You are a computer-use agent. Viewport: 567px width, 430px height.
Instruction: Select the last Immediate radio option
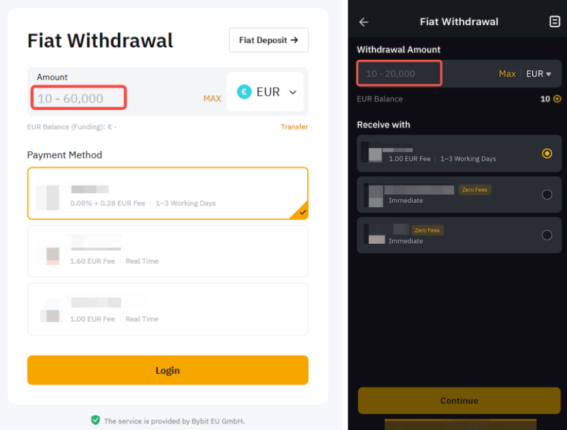pos(547,235)
